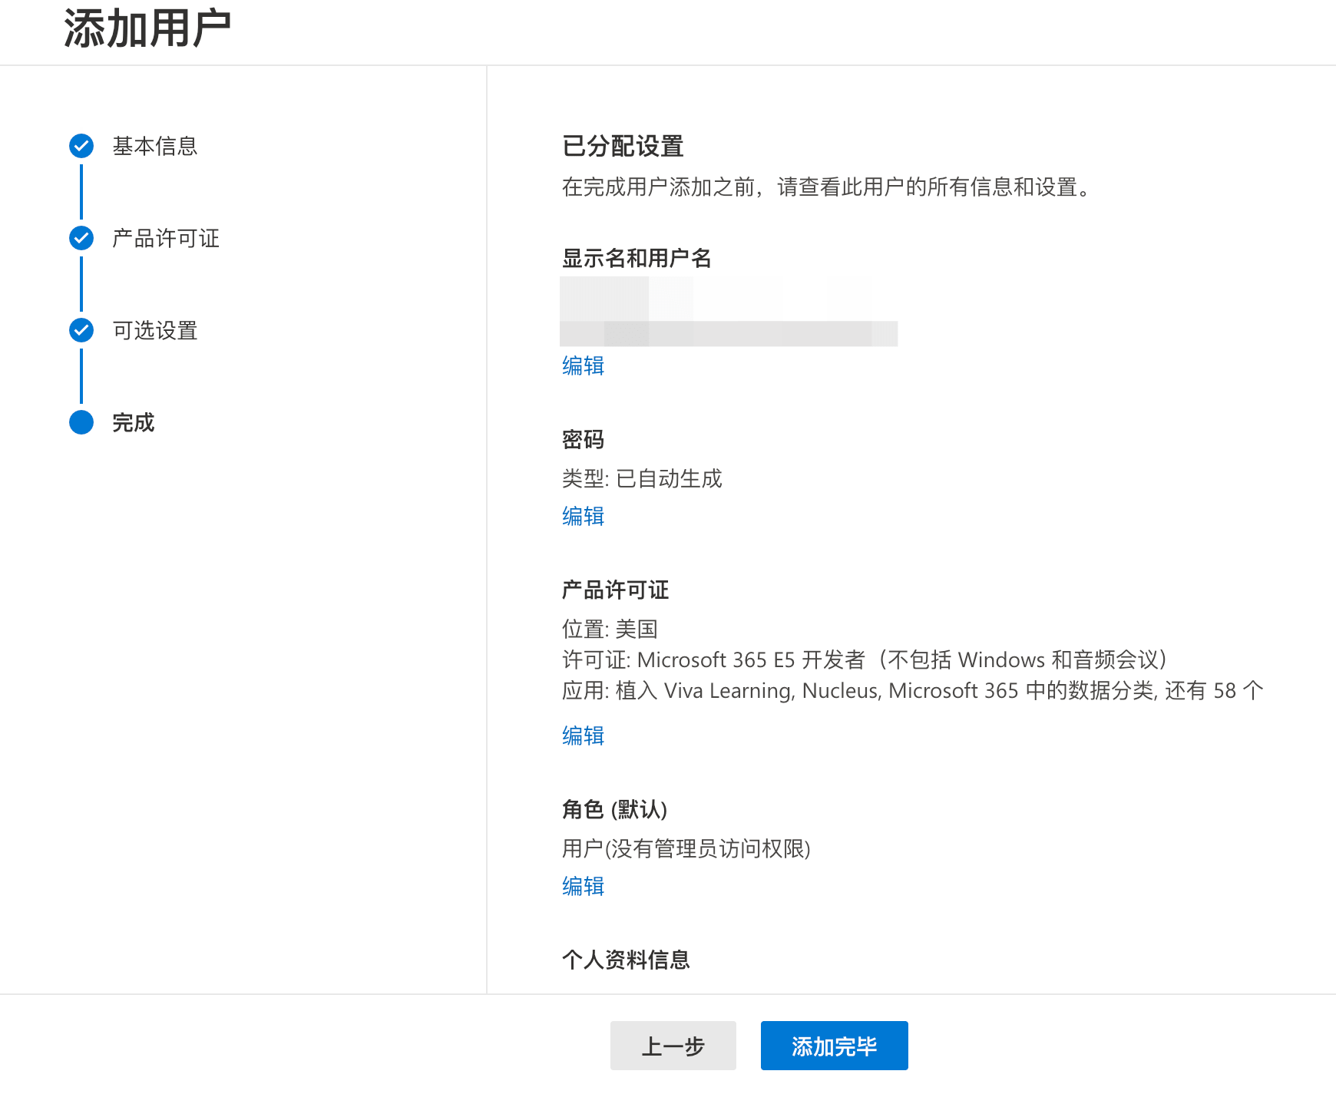Go to the 产品许可证 wizard step
The width and height of the screenshot is (1336, 1094).
coord(165,238)
